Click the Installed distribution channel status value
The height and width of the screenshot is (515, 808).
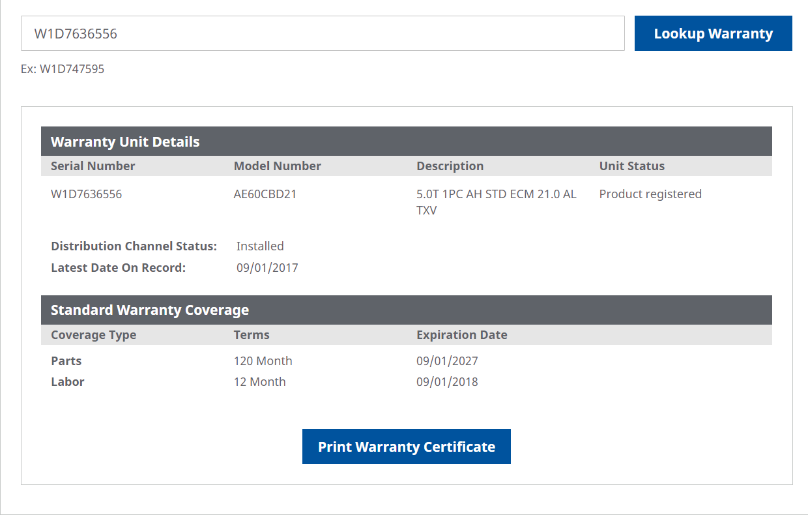(x=260, y=246)
